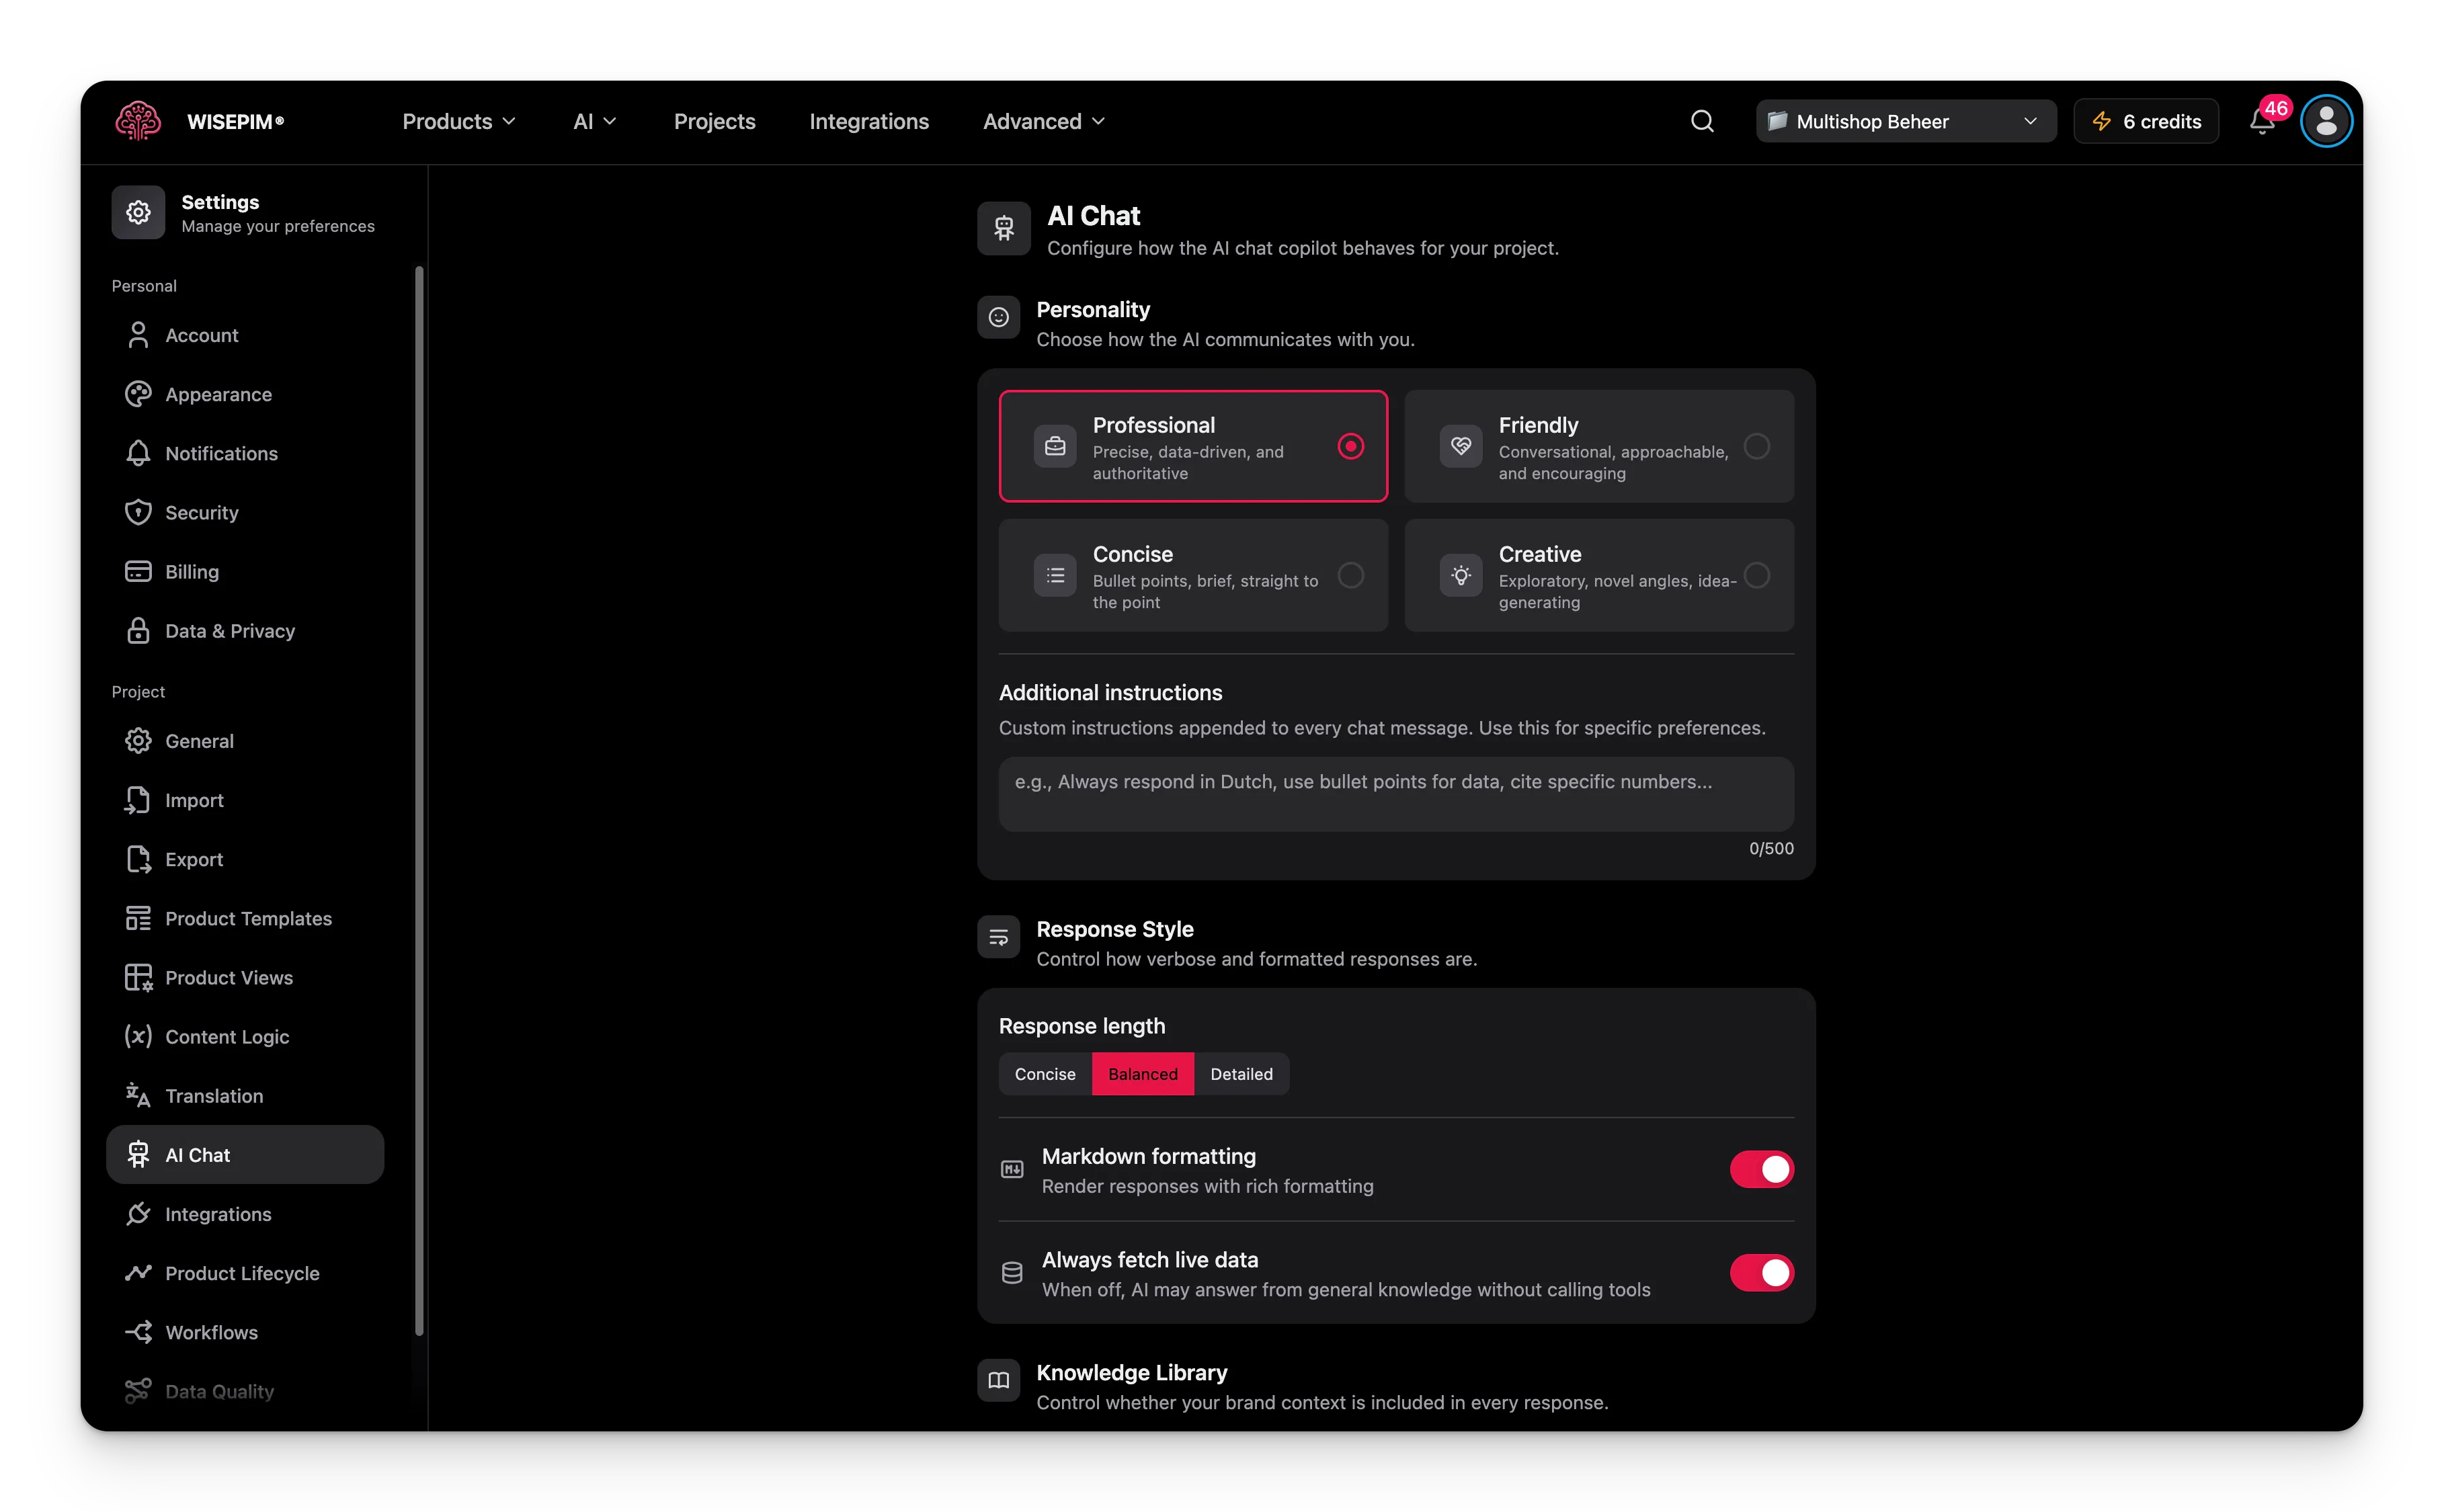Click the Account person icon

(138, 335)
